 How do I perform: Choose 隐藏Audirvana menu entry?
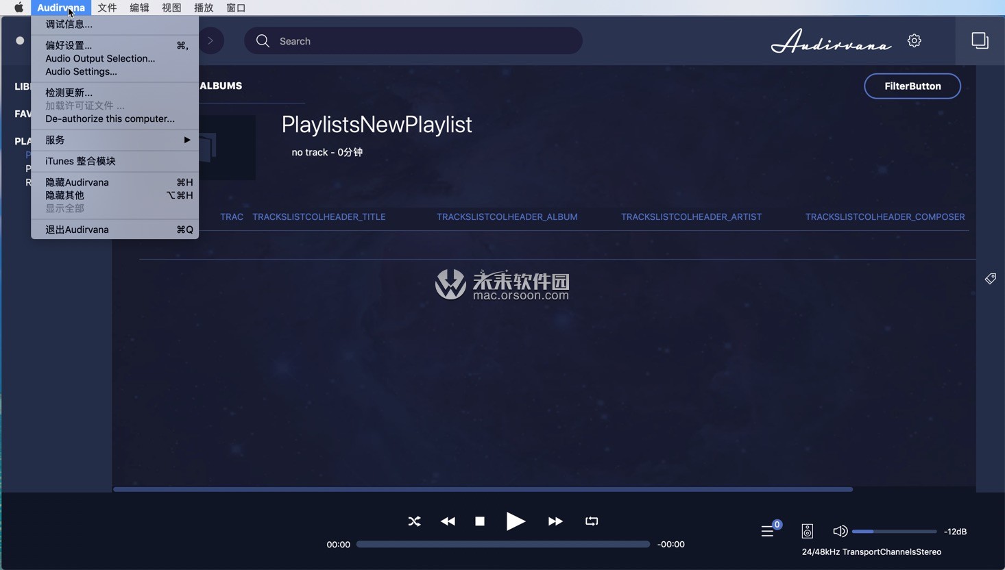pos(114,182)
